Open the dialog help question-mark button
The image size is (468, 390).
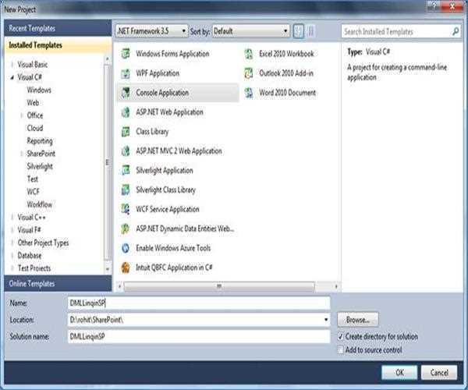(434, 6)
